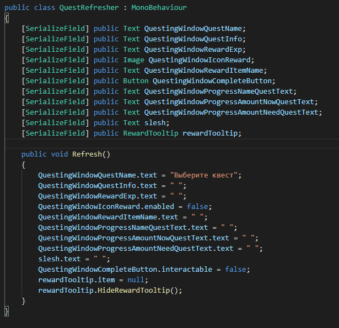339x328 pixels.
Task: Click the Refresh method name
Action: (87, 154)
